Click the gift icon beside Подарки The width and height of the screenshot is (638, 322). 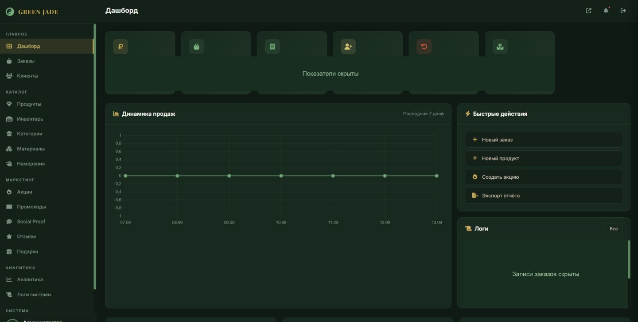click(x=9, y=251)
